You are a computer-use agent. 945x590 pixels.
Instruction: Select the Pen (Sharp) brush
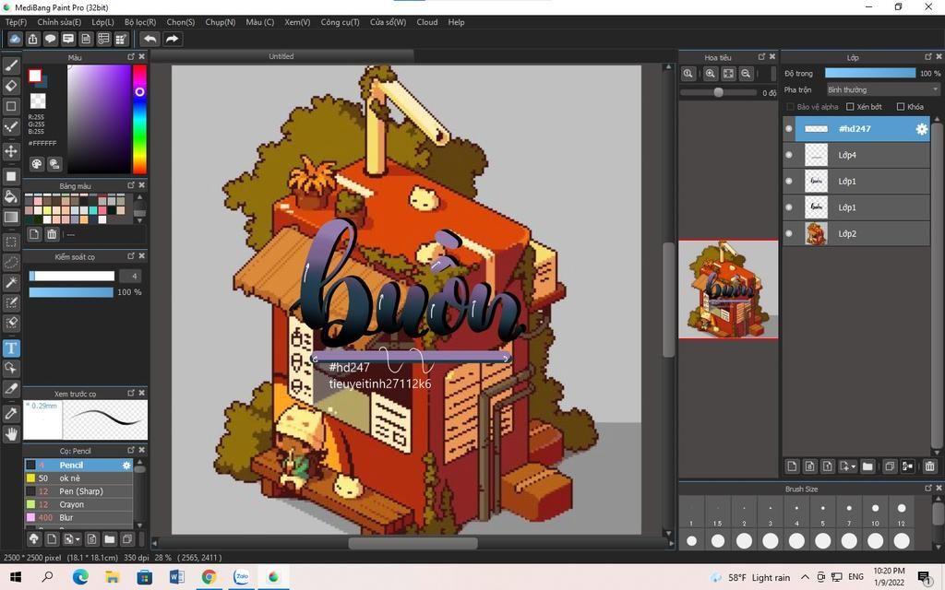click(x=81, y=491)
